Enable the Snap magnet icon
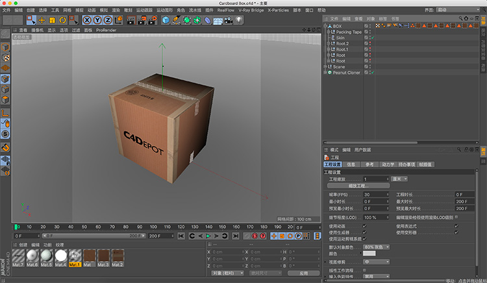487x283 pixels. pyautogui.click(x=5, y=147)
